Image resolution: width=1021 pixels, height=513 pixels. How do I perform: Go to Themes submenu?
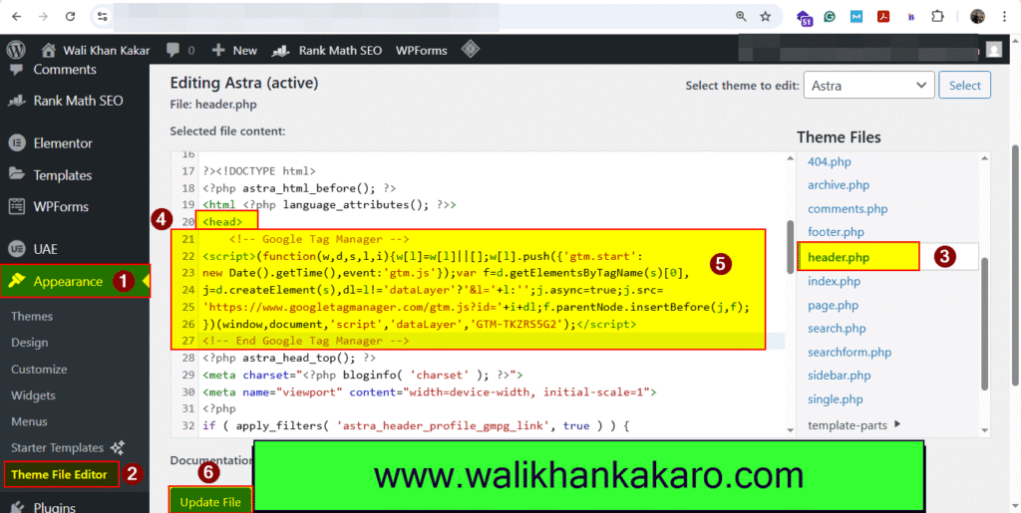click(x=32, y=316)
